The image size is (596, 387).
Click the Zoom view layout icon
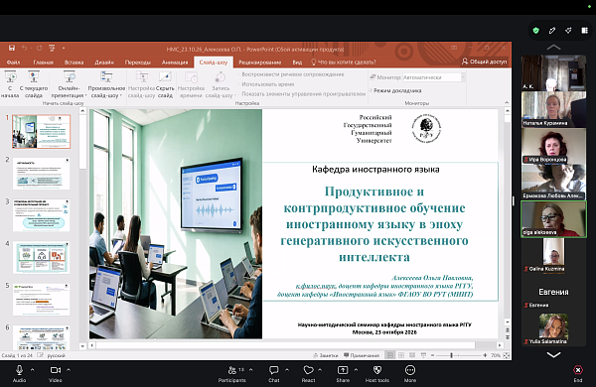tap(585, 31)
